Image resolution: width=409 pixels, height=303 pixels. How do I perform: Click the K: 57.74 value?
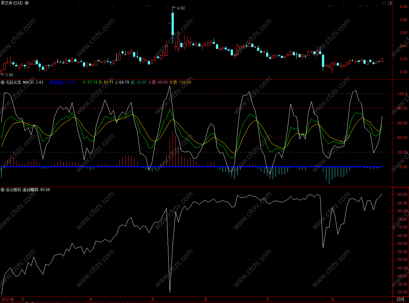point(90,82)
